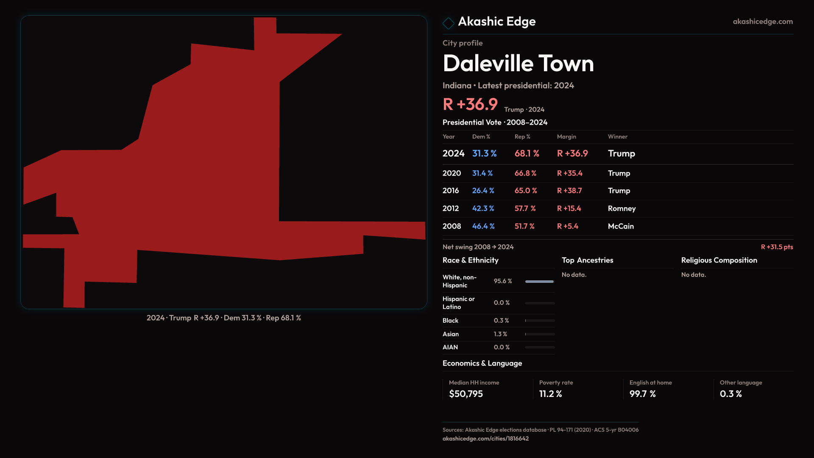This screenshot has height=458, width=814.
Task: Click the Median HH income value
Action: 466,394
